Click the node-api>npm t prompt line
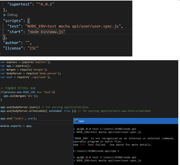Viewport: 180px width, 165px height. 96,151
